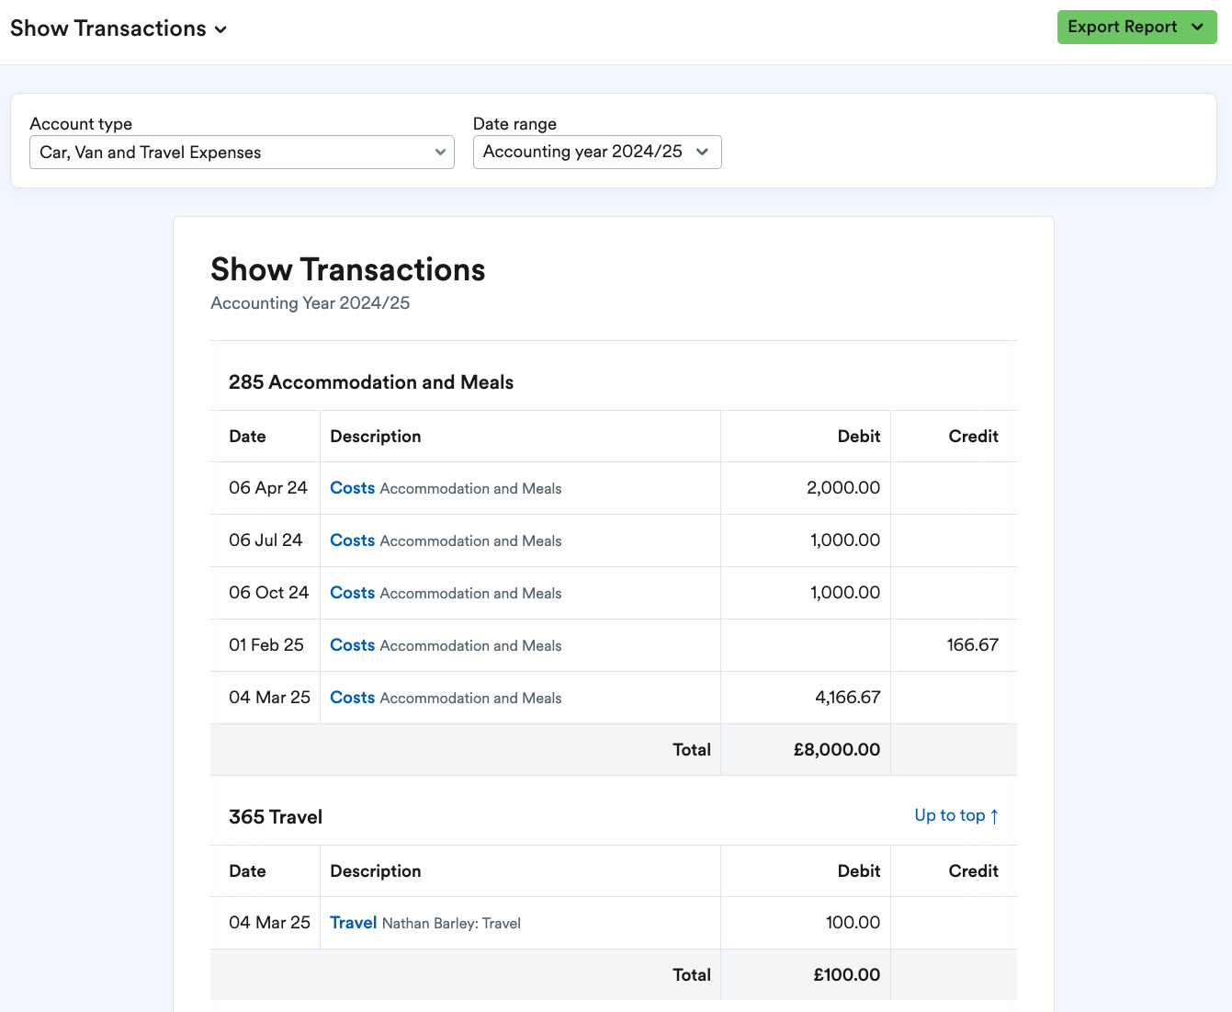Open the Account type dropdown
1232x1012 pixels.
(242, 153)
